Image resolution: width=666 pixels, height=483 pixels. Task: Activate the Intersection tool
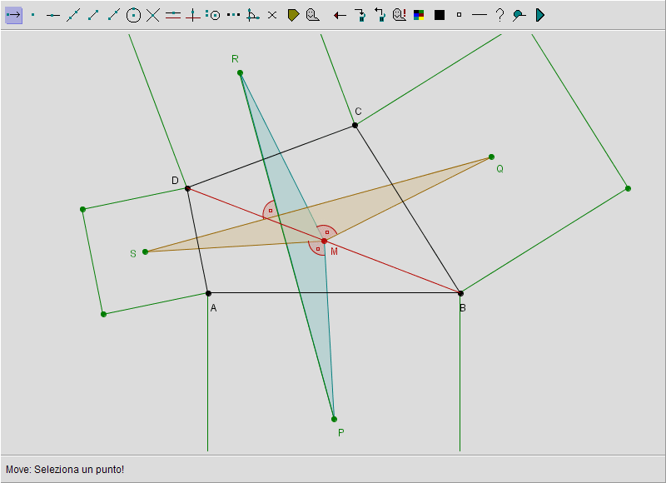pyautogui.click(x=153, y=15)
